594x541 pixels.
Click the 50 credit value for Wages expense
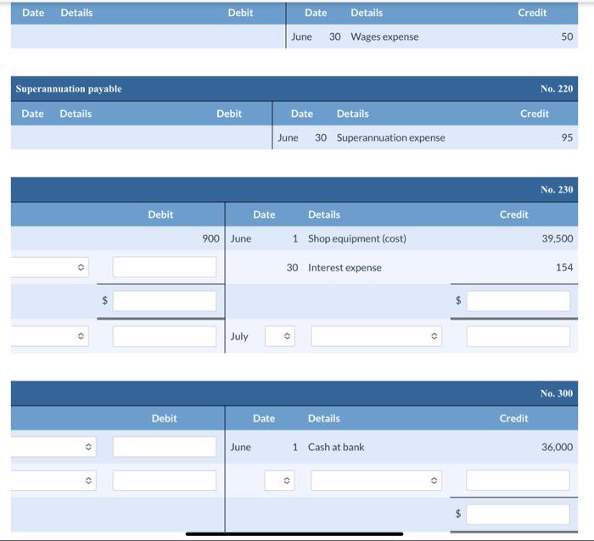pos(567,36)
